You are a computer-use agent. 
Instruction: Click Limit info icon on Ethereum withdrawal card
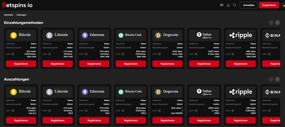point(86,111)
